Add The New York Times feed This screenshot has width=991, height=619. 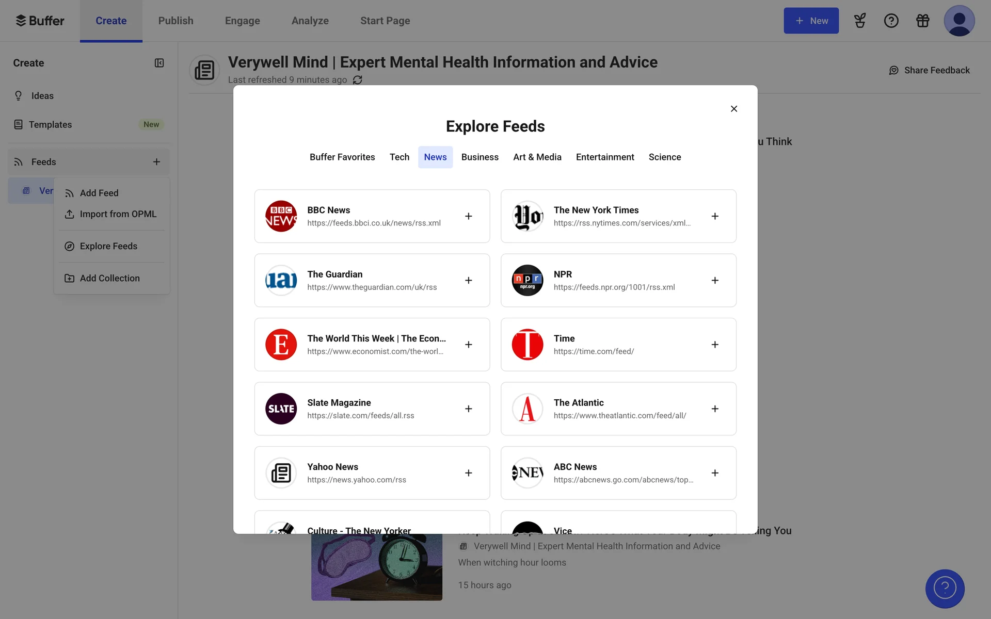(715, 216)
